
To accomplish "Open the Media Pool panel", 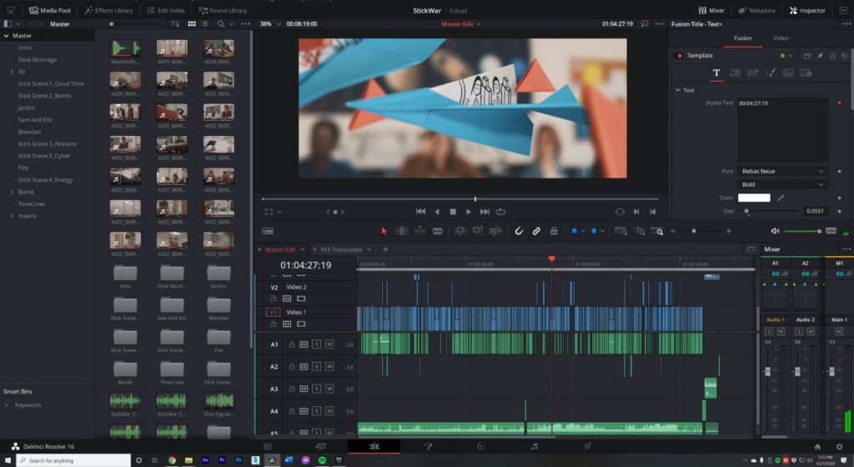I will (x=49, y=10).
